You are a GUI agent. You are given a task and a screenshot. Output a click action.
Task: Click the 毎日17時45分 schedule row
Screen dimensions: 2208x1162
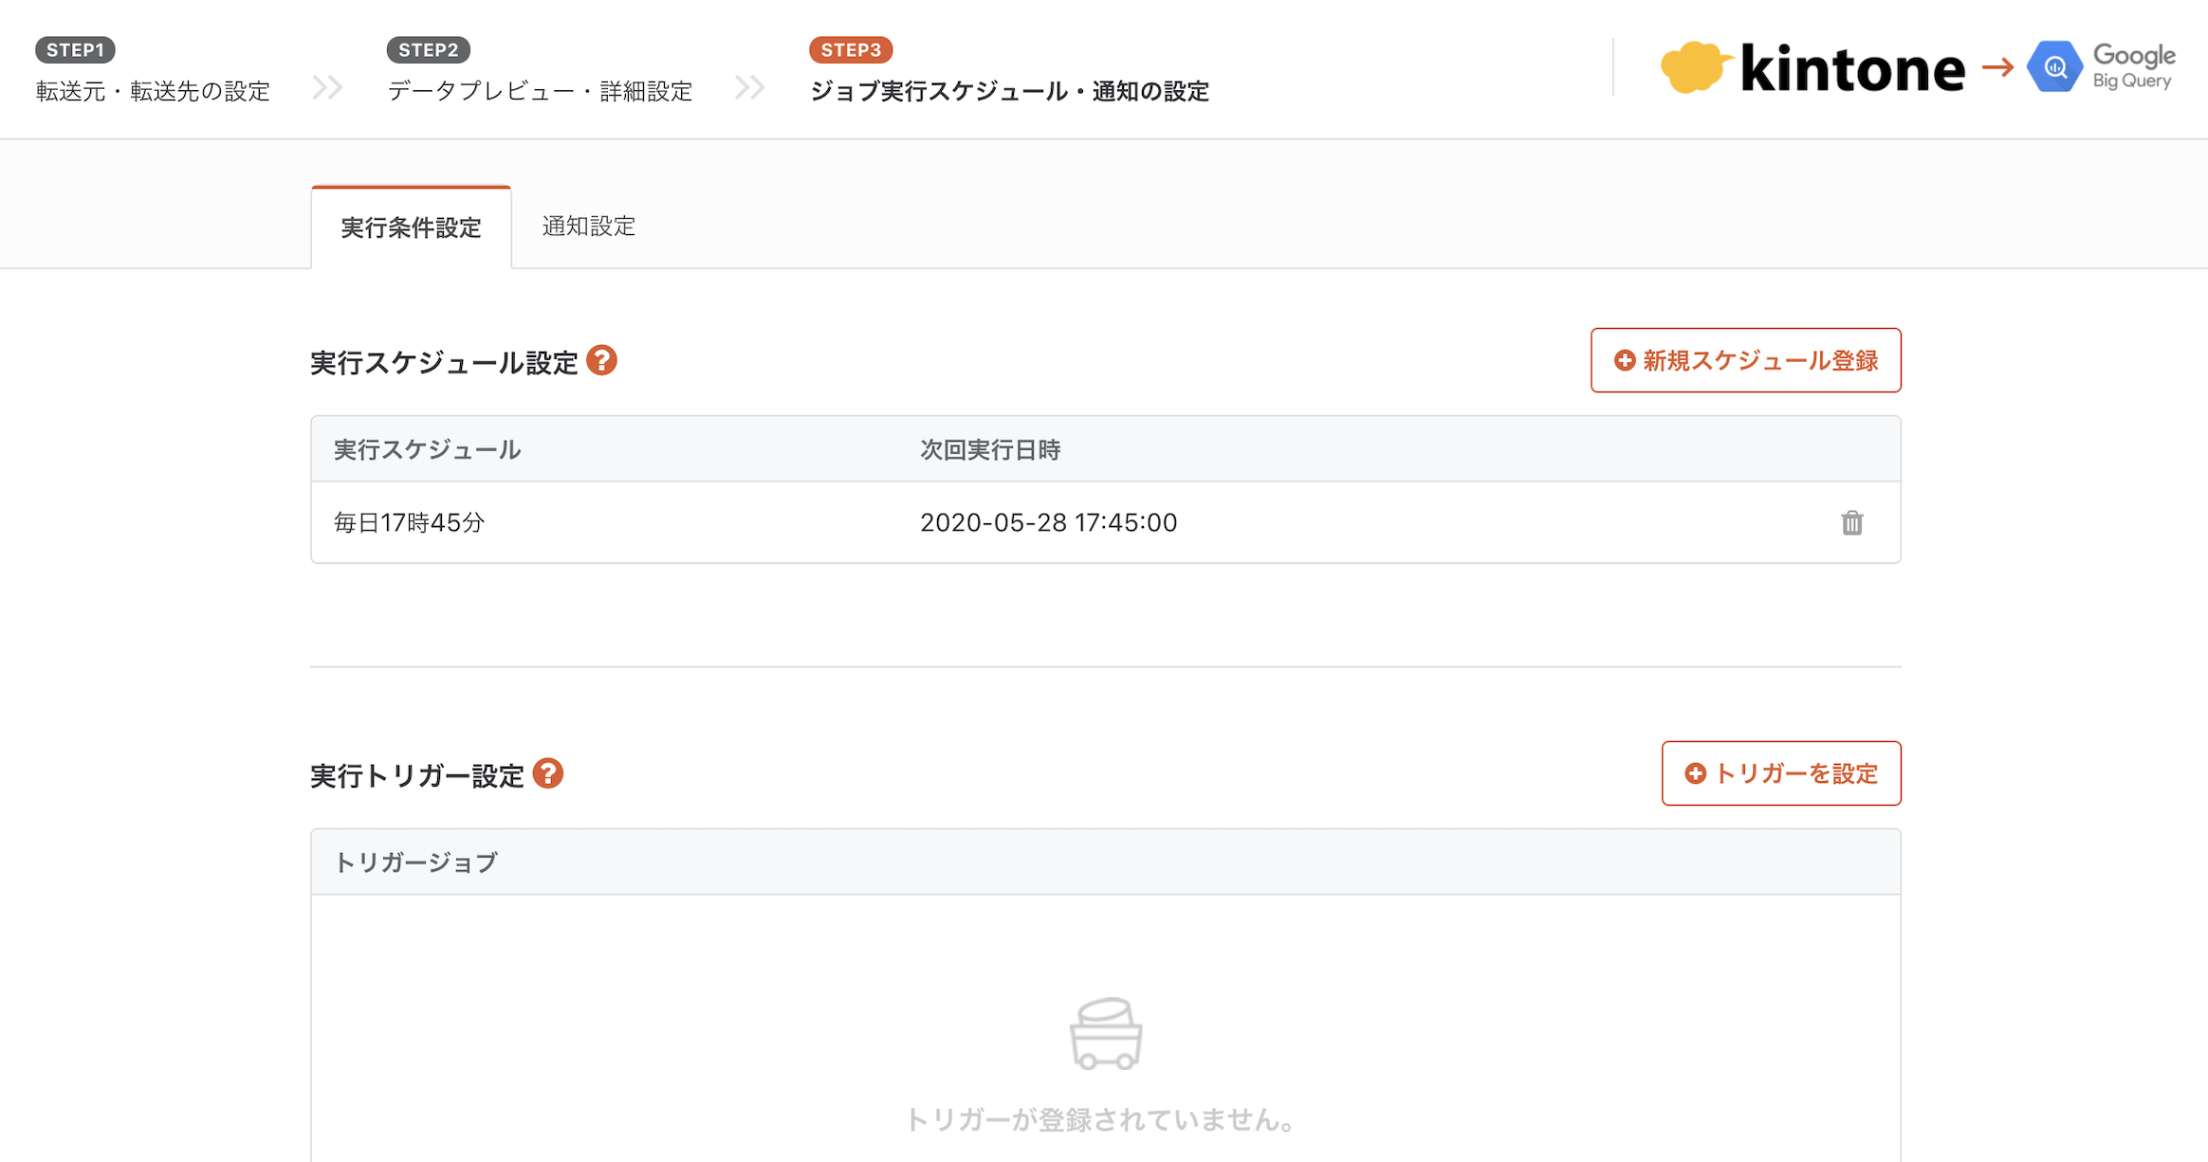[409, 523]
